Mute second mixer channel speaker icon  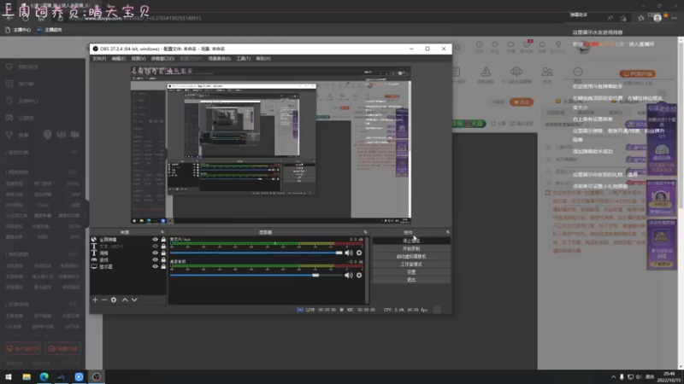pyautogui.click(x=349, y=275)
